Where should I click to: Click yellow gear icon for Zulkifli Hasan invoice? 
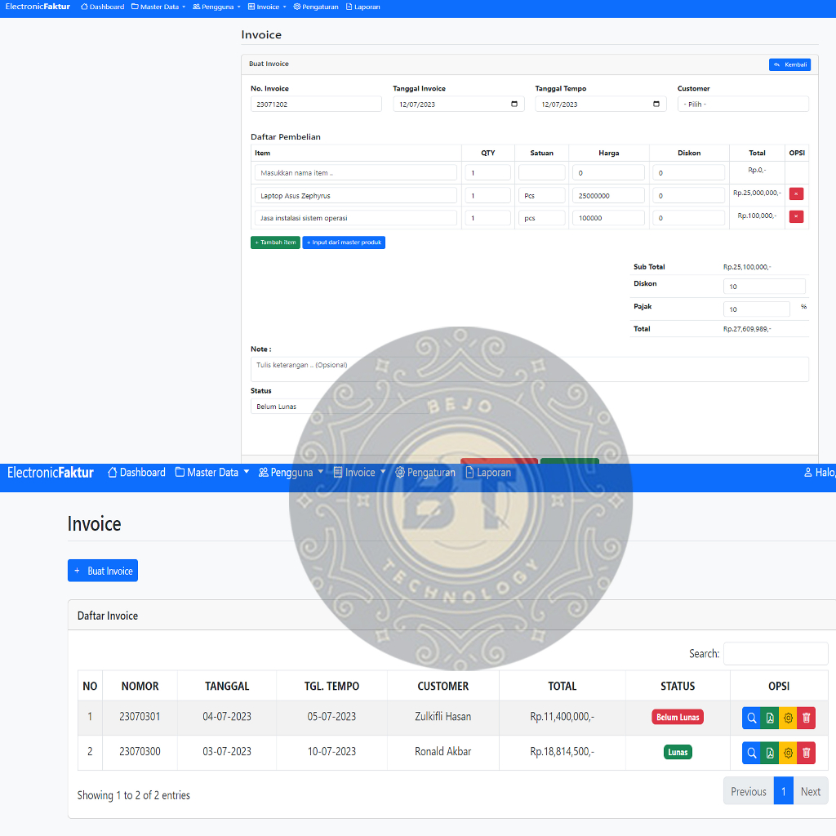click(788, 718)
